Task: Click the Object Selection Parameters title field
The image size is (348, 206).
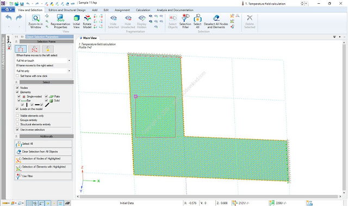Action: pyautogui.click(x=49, y=37)
